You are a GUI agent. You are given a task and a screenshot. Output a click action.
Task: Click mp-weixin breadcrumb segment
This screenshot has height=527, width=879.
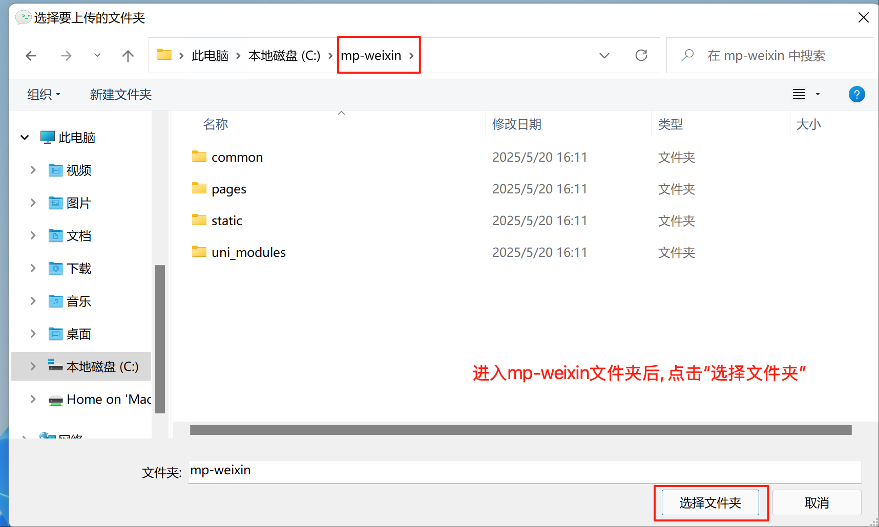(371, 56)
